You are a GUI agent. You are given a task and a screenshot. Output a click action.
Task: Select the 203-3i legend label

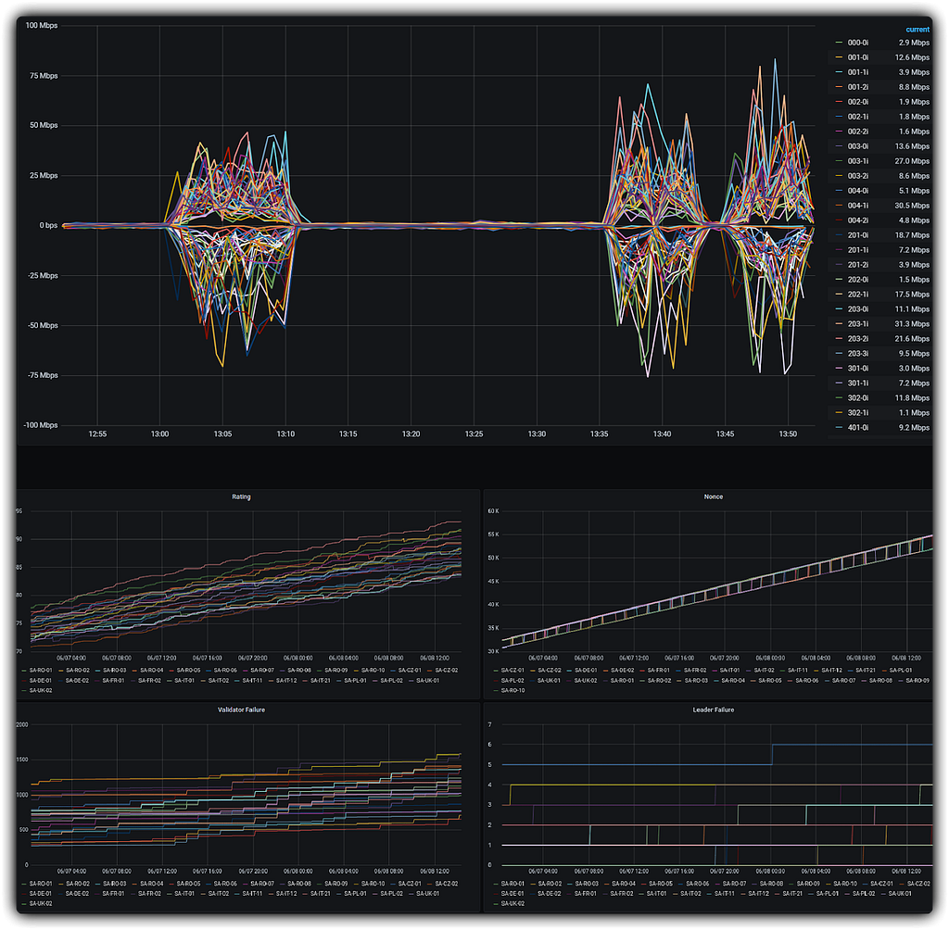857,354
